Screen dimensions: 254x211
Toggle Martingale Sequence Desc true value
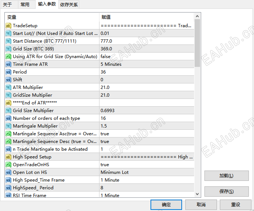(x=147, y=142)
